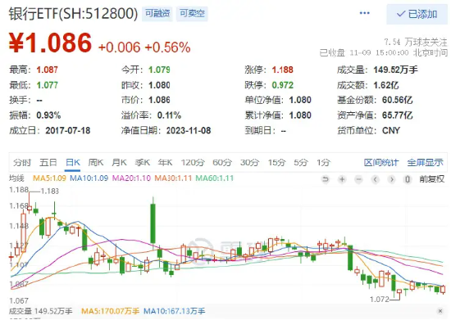Click the price change +0.006 +0.56%
Viewport: 451px width, 320px height.
point(144,47)
